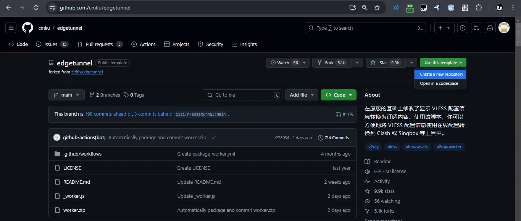Open pull requests icon in the top header
521x221 pixels.
[x=476, y=28]
